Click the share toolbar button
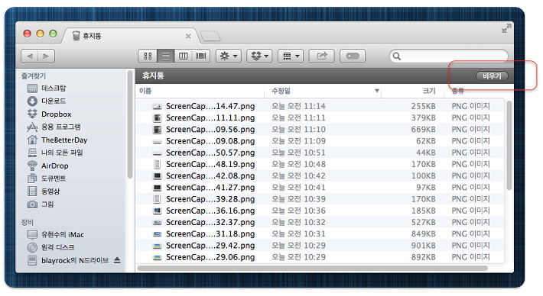 click(322, 56)
